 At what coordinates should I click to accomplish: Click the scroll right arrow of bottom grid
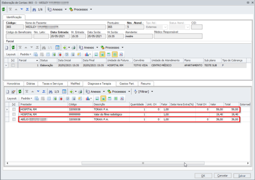248,163
